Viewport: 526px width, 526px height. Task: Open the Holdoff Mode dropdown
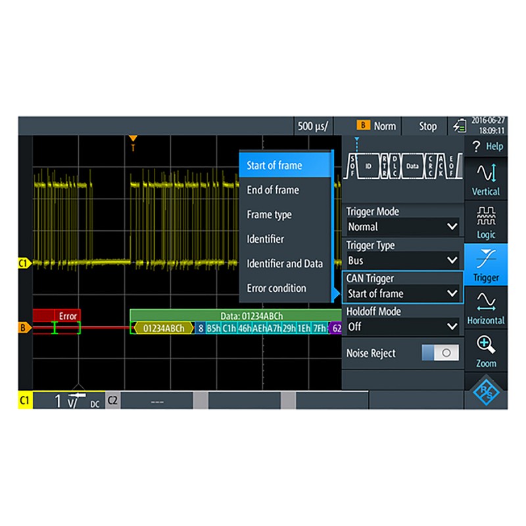(x=402, y=326)
